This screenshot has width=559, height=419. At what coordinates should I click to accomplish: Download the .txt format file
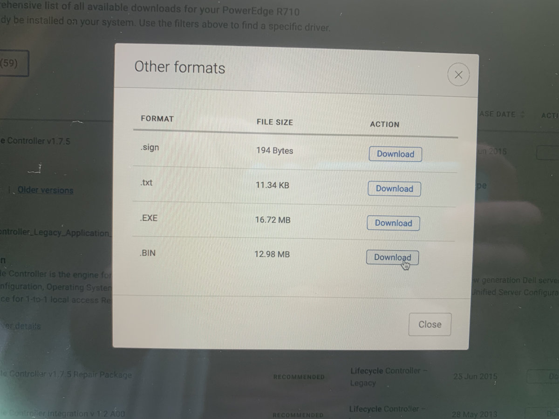[395, 189]
